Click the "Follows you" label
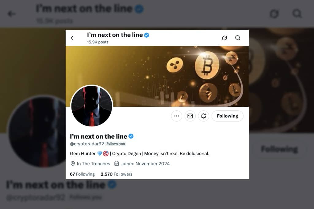Viewport: 314px width, 209px height. coord(116,144)
